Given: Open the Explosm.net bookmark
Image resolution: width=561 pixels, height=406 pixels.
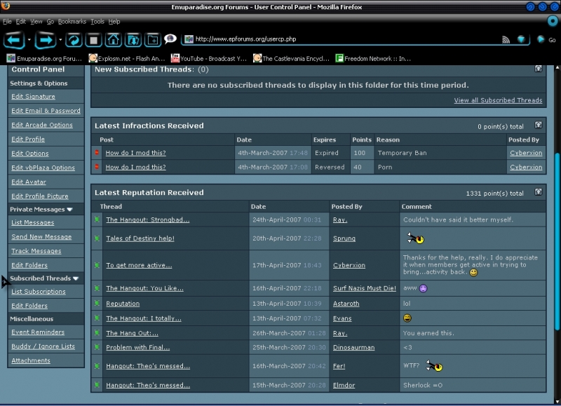Looking at the screenshot, I should pos(127,58).
